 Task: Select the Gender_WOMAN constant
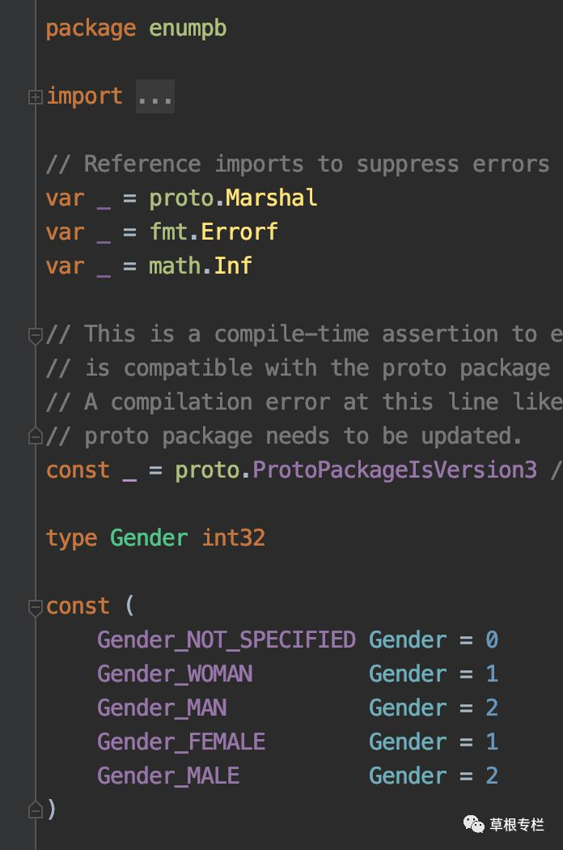pos(175,674)
